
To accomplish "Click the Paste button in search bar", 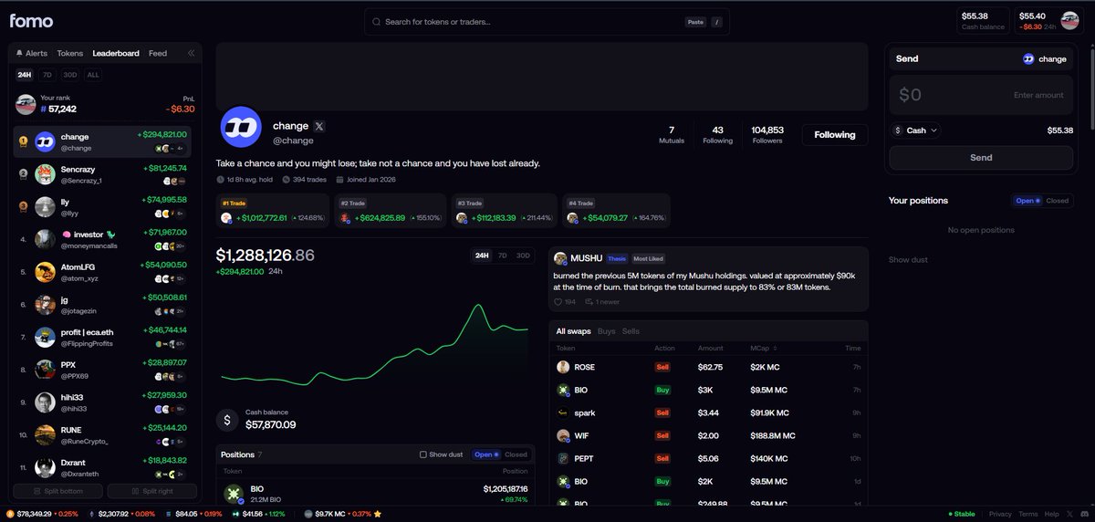I will point(694,22).
